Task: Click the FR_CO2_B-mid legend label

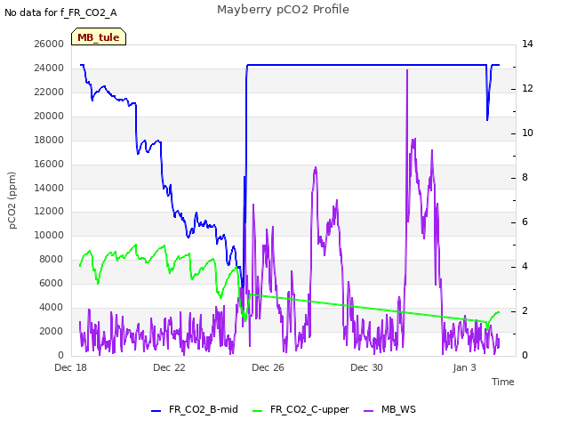Action: click(x=204, y=409)
